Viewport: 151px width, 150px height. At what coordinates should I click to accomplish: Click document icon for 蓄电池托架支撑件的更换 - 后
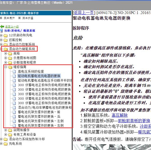14,117
